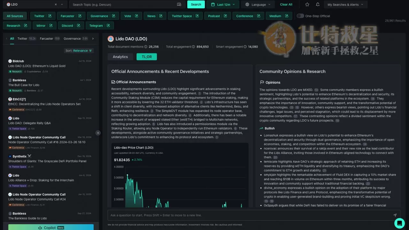Open the Sort: Relevance dropdown
This screenshot has height=230, width=409.
click(79, 50)
